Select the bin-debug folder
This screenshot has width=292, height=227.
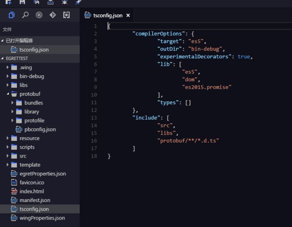click(40, 76)
